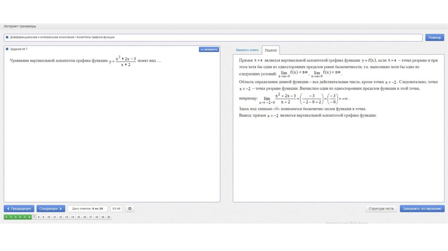Image resolution: width=448 pixels, height=251 pixels.
Task: Jump to question 11
Action: coord(55,217)
